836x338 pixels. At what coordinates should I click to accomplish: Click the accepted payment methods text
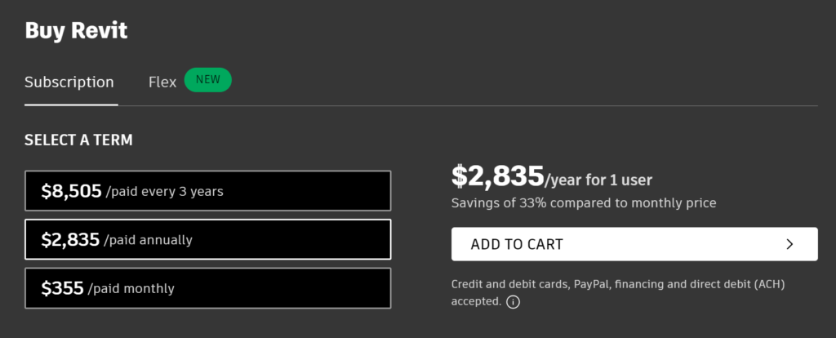pos(618,292)
